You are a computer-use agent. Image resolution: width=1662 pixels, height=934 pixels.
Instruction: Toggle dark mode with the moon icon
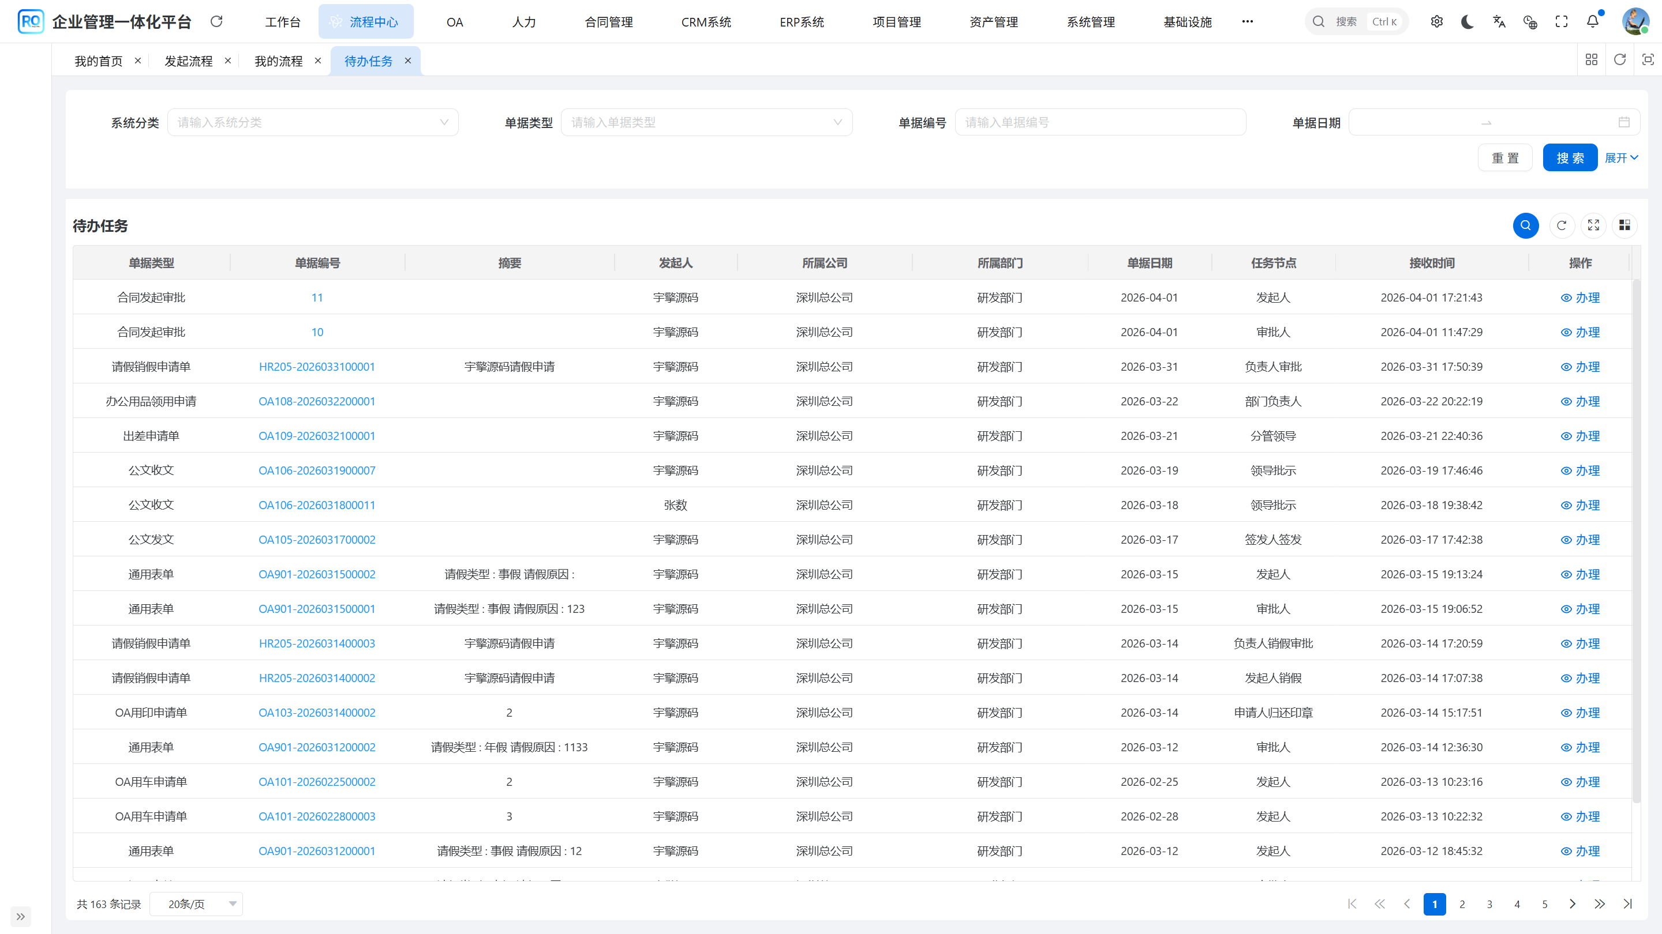pyautogui.click(x=1467, y=21)
